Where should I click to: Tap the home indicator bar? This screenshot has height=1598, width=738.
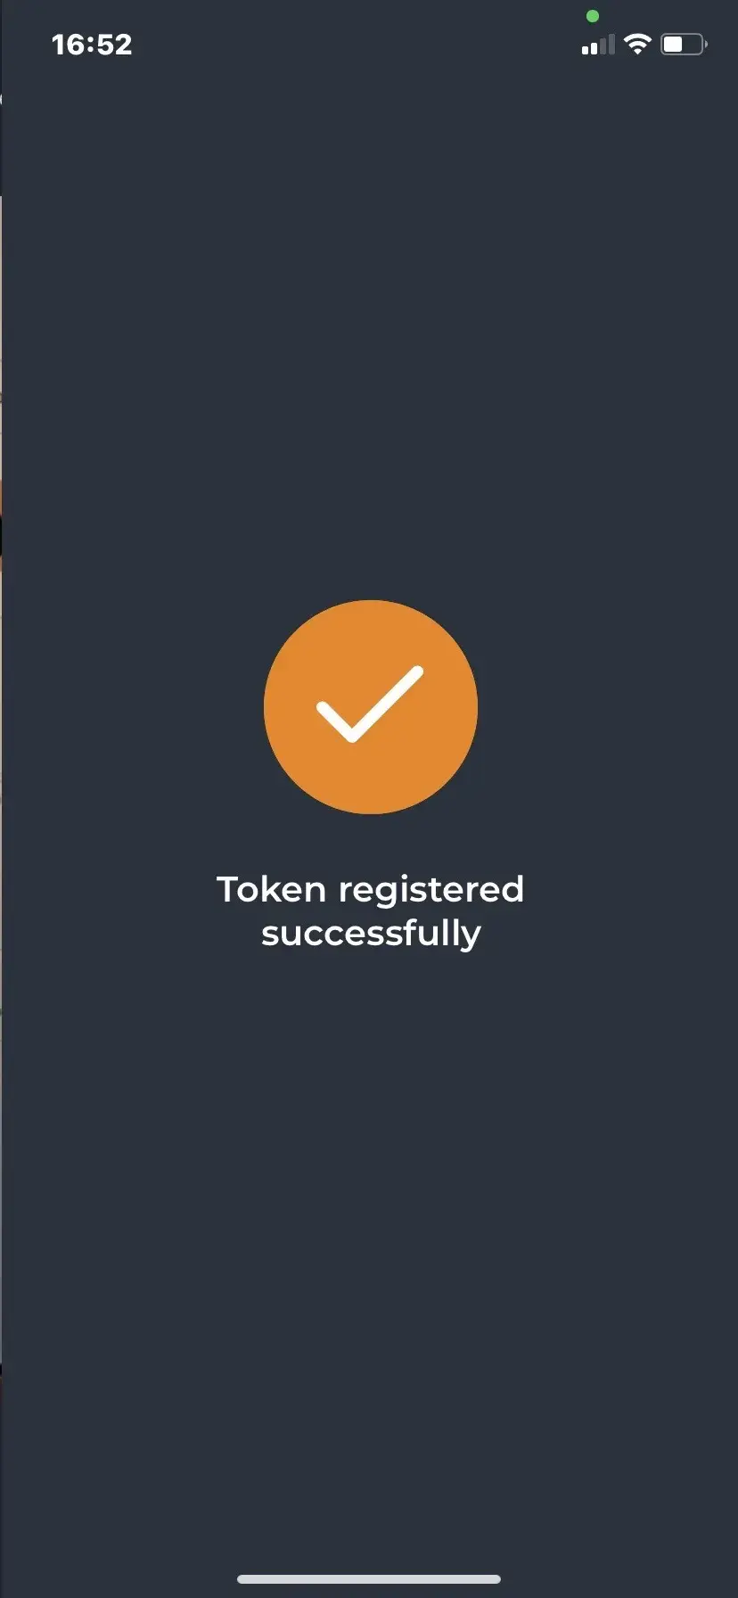pyautogui.click(x=369, y=1579)
